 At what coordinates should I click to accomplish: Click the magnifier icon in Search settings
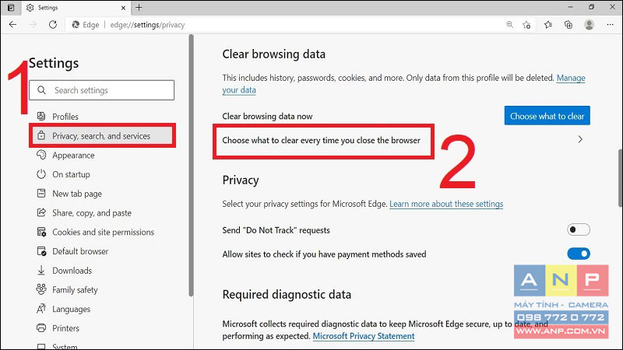point(41,90)
